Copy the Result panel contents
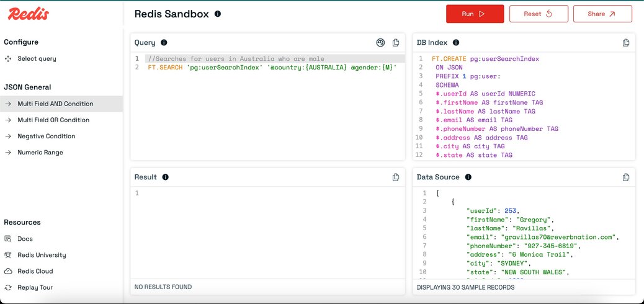Viewport: 644px width, 304px height. (395, 177)
